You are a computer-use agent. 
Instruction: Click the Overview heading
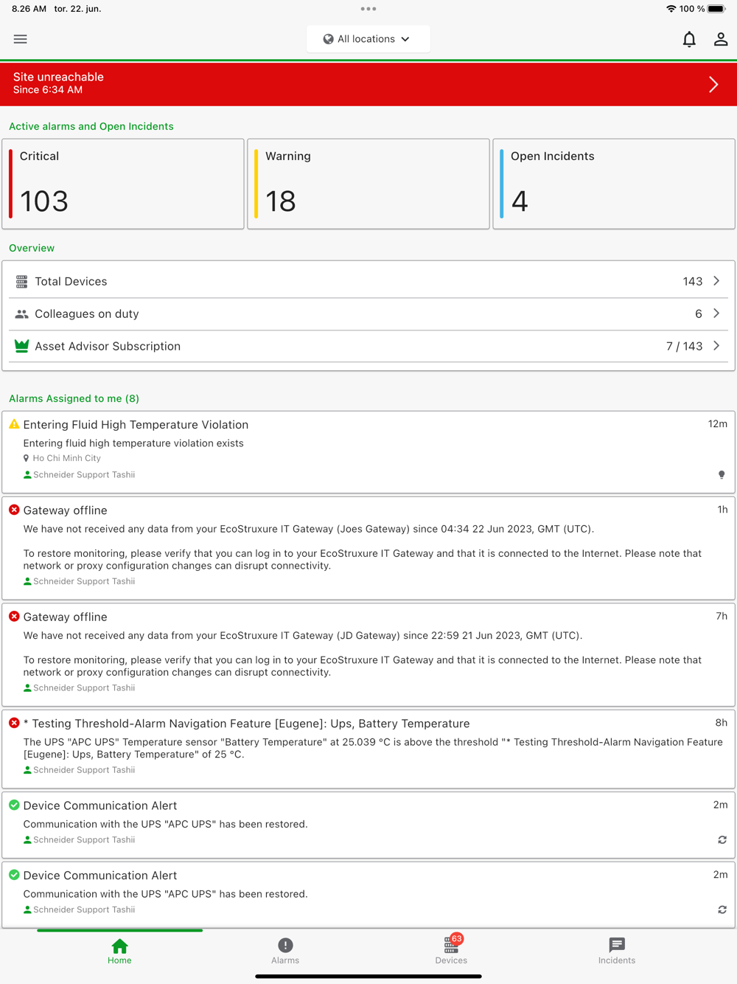tap(32, 248)
